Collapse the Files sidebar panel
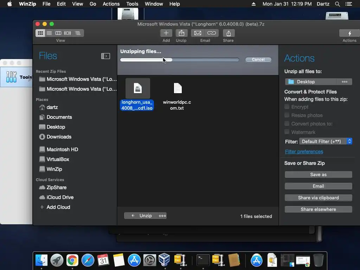 tap(105, 56)
